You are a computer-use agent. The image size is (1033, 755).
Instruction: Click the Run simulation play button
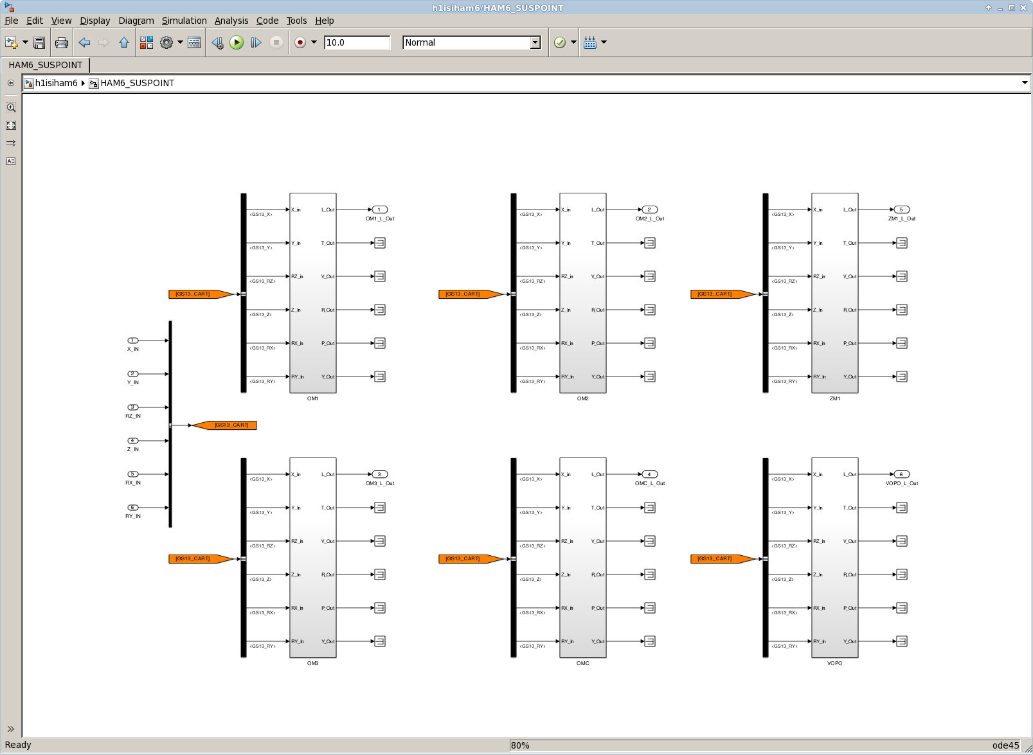(237, 42)
